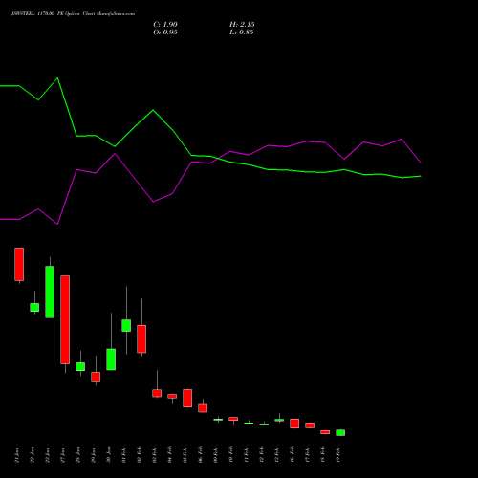Click the low value L: 0.85
The height and width of the screenshot is (478, 478).
(242, 32)
